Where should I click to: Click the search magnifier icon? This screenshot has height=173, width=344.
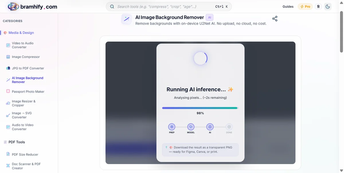pyautogui.click(x=112, y=7)
